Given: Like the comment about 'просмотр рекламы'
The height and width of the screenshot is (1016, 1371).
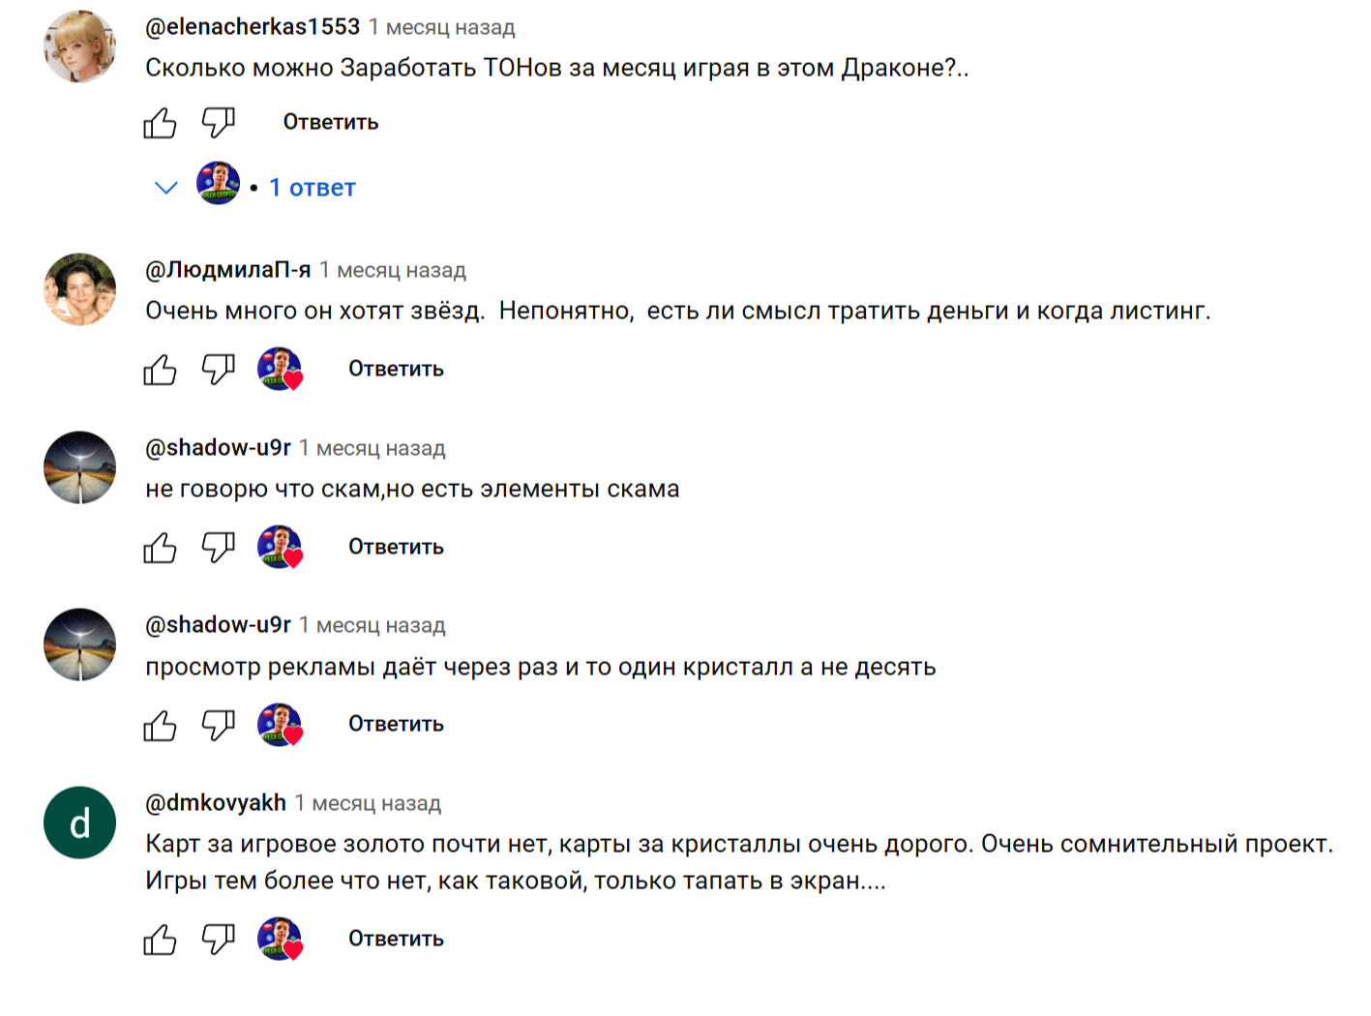Looking at the screenshot, I should pos(160,725).
